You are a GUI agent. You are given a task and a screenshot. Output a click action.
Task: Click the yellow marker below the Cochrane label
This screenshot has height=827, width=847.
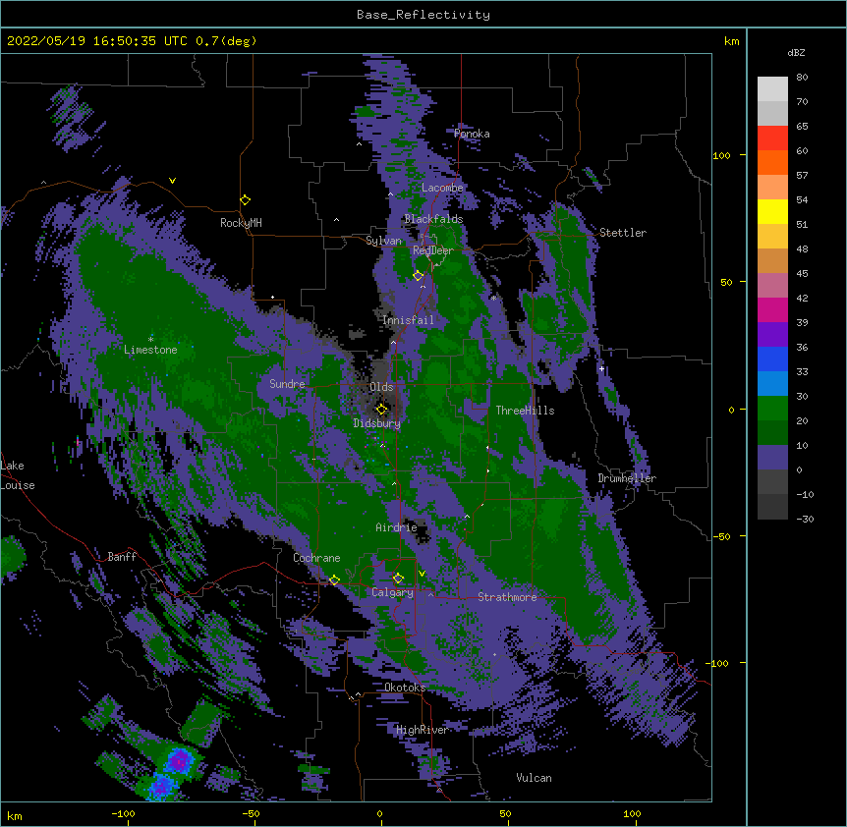(334, 580)
